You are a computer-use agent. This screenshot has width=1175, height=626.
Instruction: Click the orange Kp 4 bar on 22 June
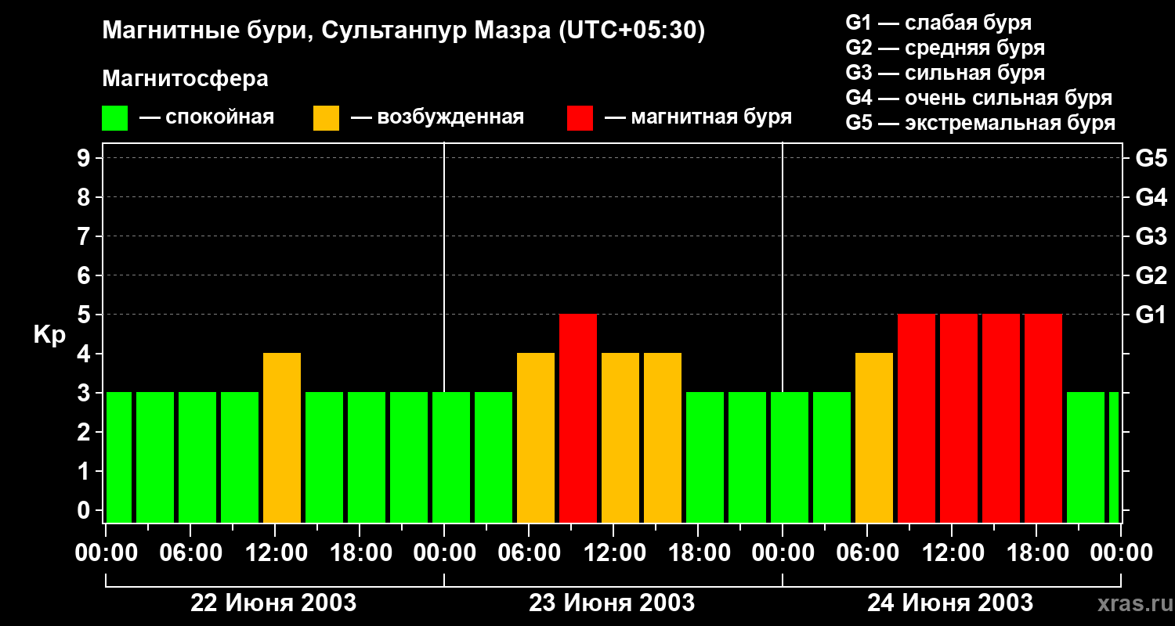282,438
